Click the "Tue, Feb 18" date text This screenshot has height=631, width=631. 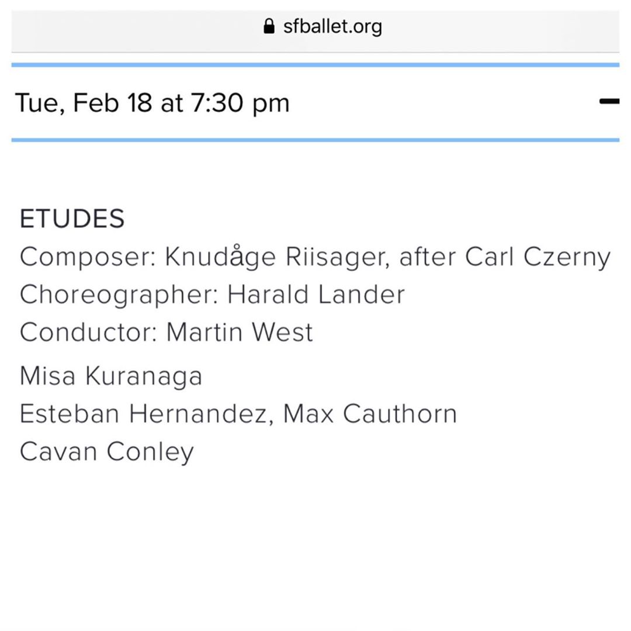click(82, 103)
